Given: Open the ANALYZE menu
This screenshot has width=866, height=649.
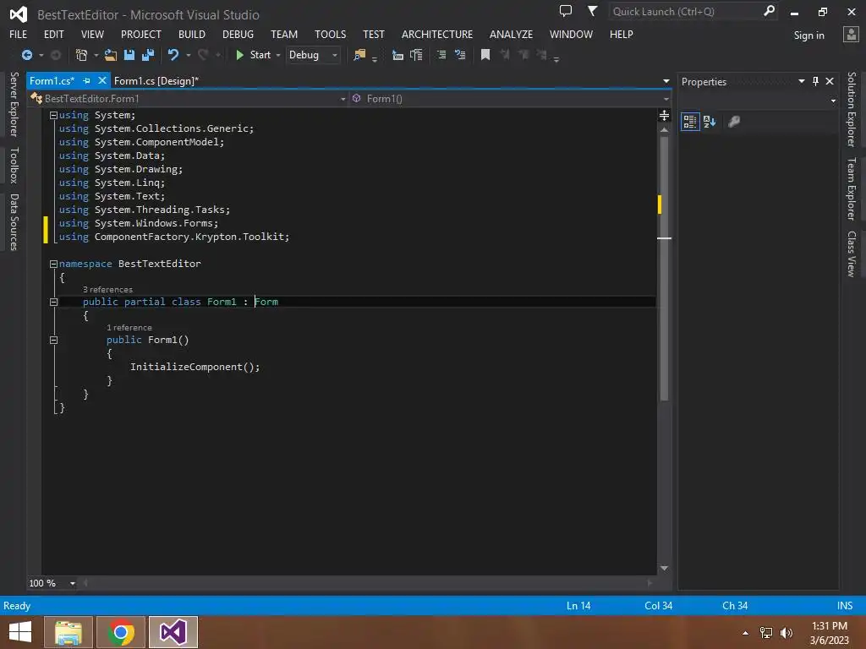Looking at the screenshot, I should [x=511, y=34].
